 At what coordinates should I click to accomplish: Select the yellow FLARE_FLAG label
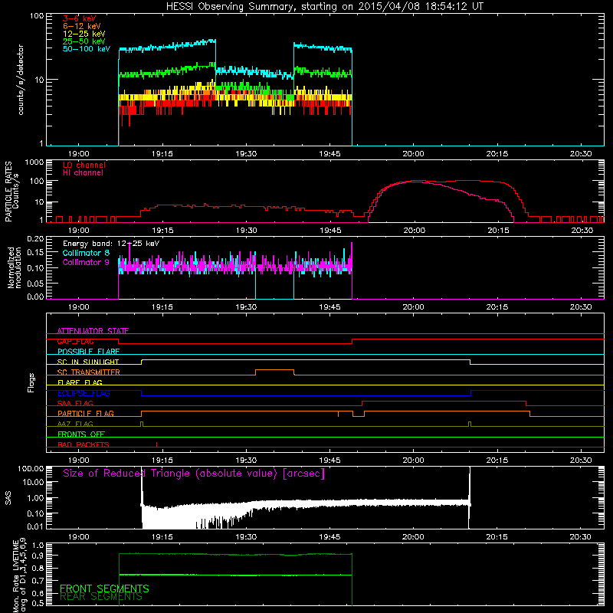click(80, 382)
